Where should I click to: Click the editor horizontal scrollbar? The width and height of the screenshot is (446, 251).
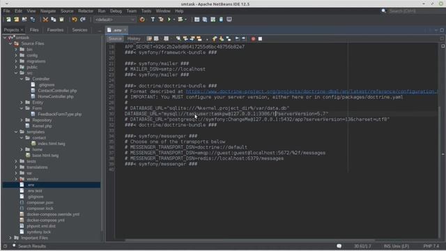tap(249, 240)
